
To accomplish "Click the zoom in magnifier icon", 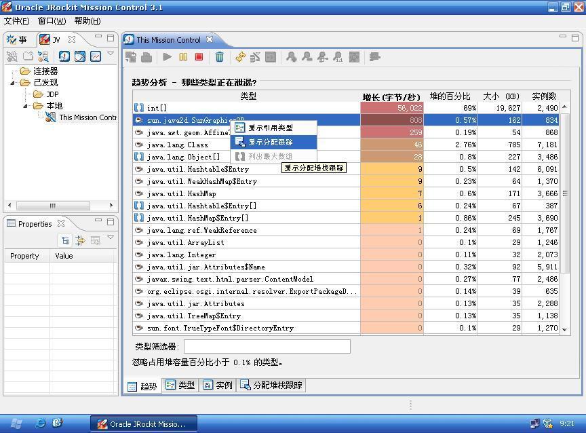I will click(x=291, y=57).
